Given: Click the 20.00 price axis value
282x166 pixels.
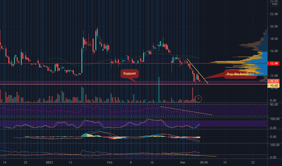Looking at the screenshot, I should point(274,26).
